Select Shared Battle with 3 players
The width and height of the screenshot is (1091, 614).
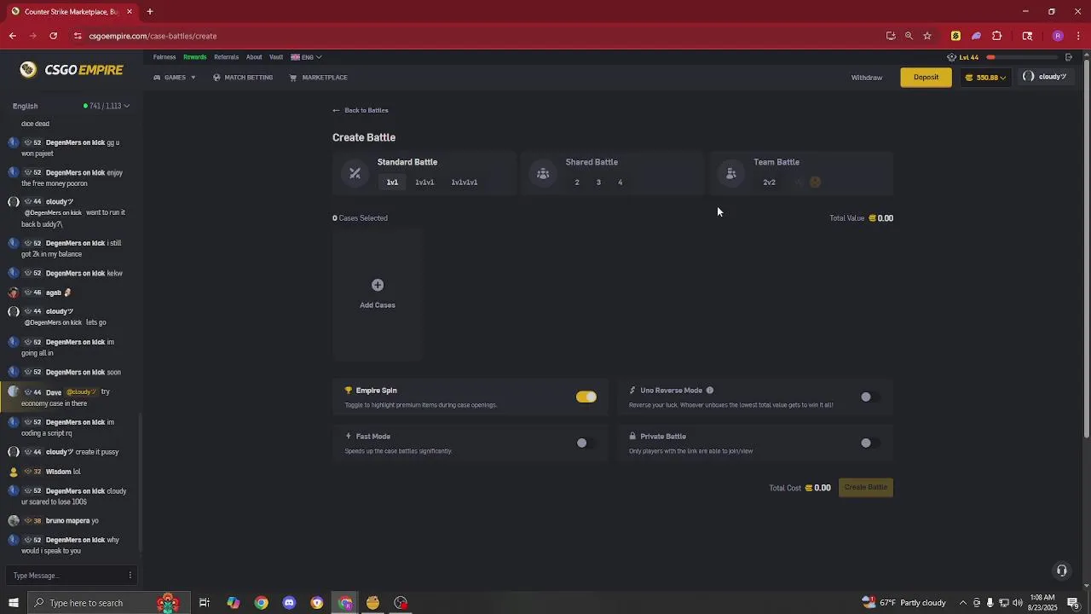[x=598, y=182]
